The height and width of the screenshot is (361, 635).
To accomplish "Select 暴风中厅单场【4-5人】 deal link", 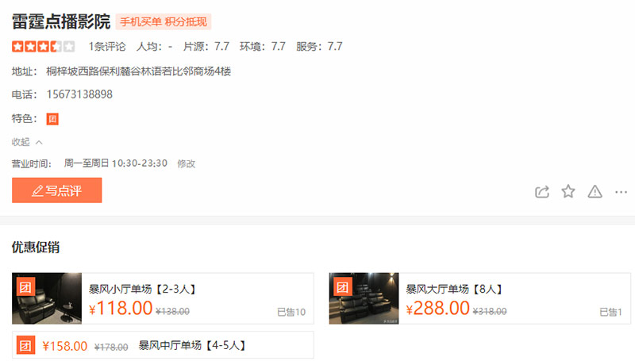I will (192, 345).
